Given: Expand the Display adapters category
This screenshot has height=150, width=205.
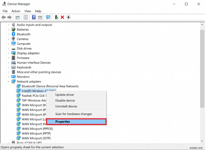Looking at the screenshot, I should [x=8, y=53].
